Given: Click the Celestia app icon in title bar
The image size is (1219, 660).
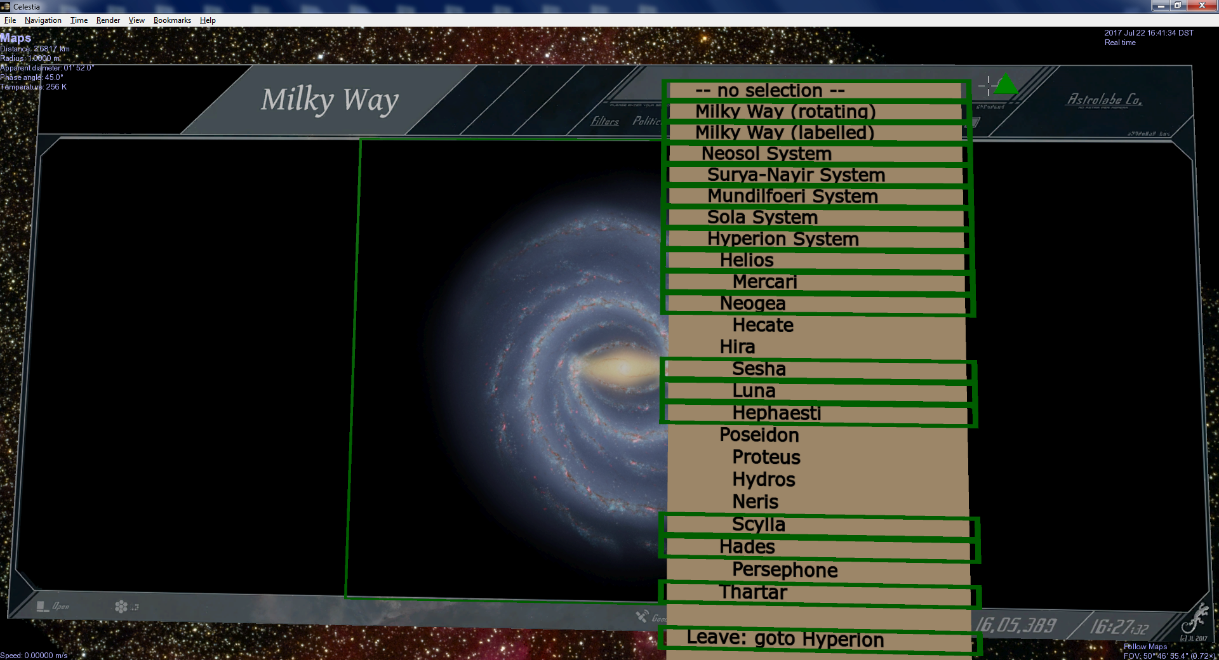Looking at the screenshot, I should pyautogui.click(x=6, y=6).
